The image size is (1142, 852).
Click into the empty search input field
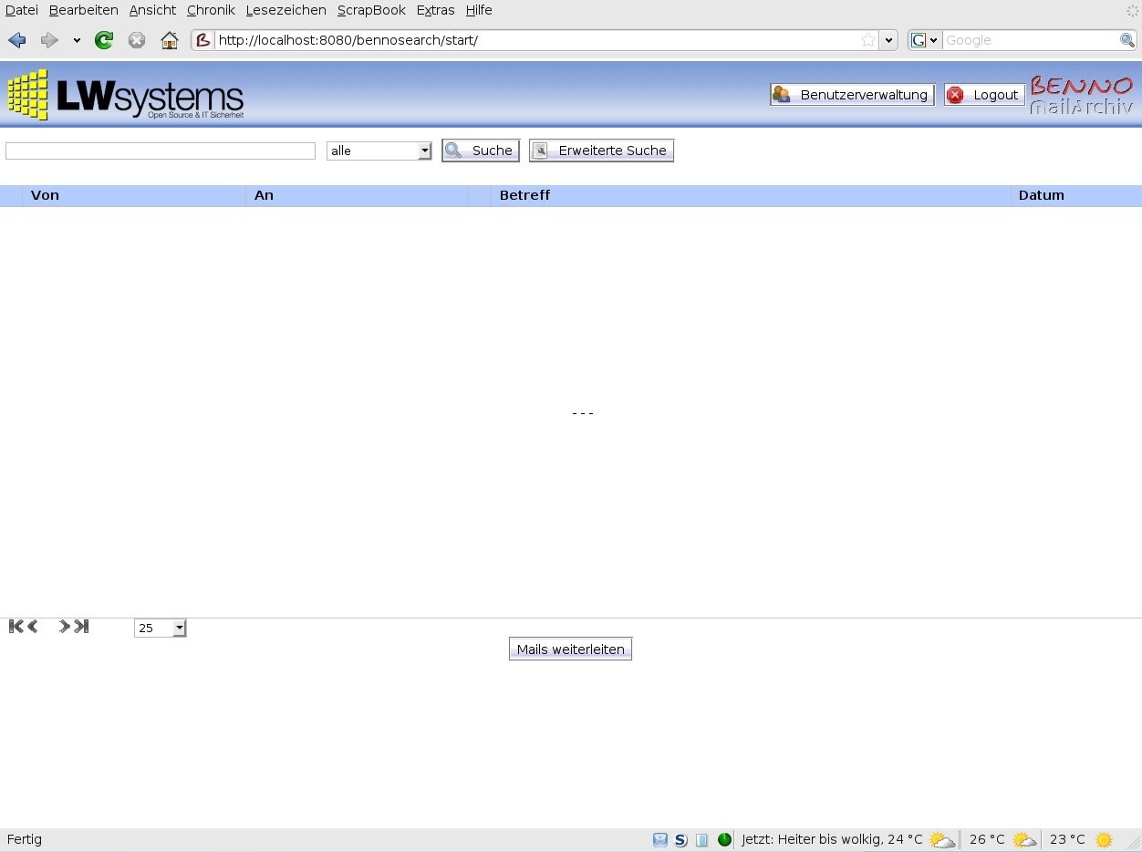(160, 151)
